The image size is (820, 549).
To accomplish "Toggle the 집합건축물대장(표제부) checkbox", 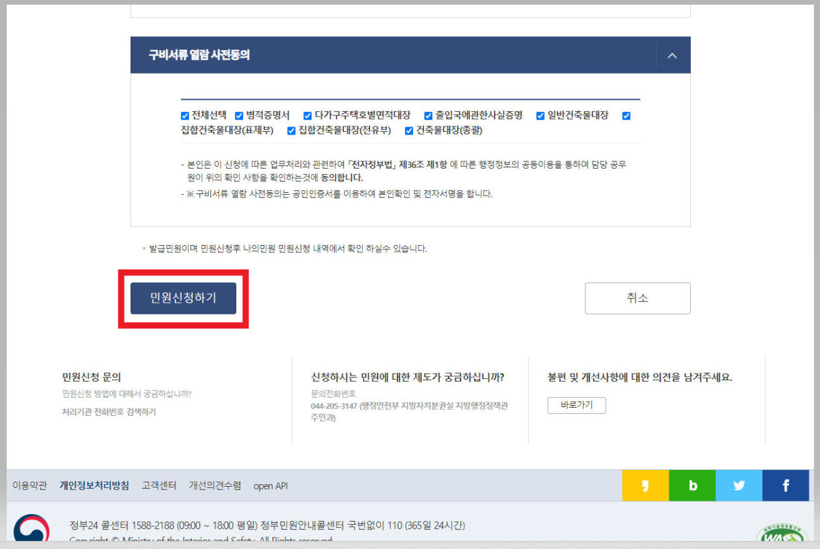I will tap(627, 116).
